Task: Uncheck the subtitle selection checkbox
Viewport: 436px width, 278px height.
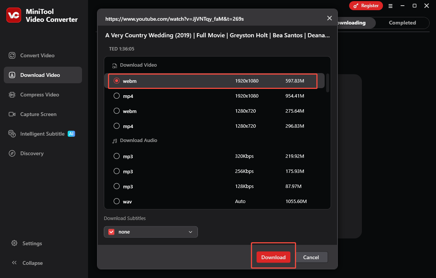Action: pyautogui.click(x=111, y=232)
